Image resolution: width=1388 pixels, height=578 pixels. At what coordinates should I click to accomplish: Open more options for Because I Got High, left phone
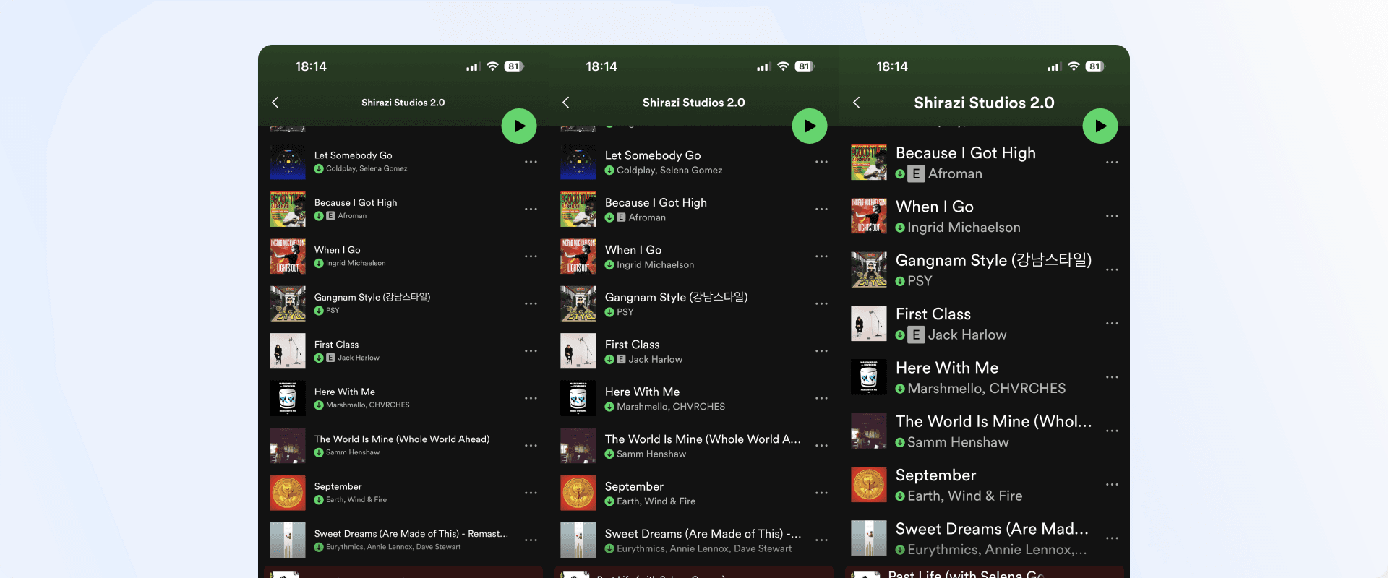pos(531,209)
